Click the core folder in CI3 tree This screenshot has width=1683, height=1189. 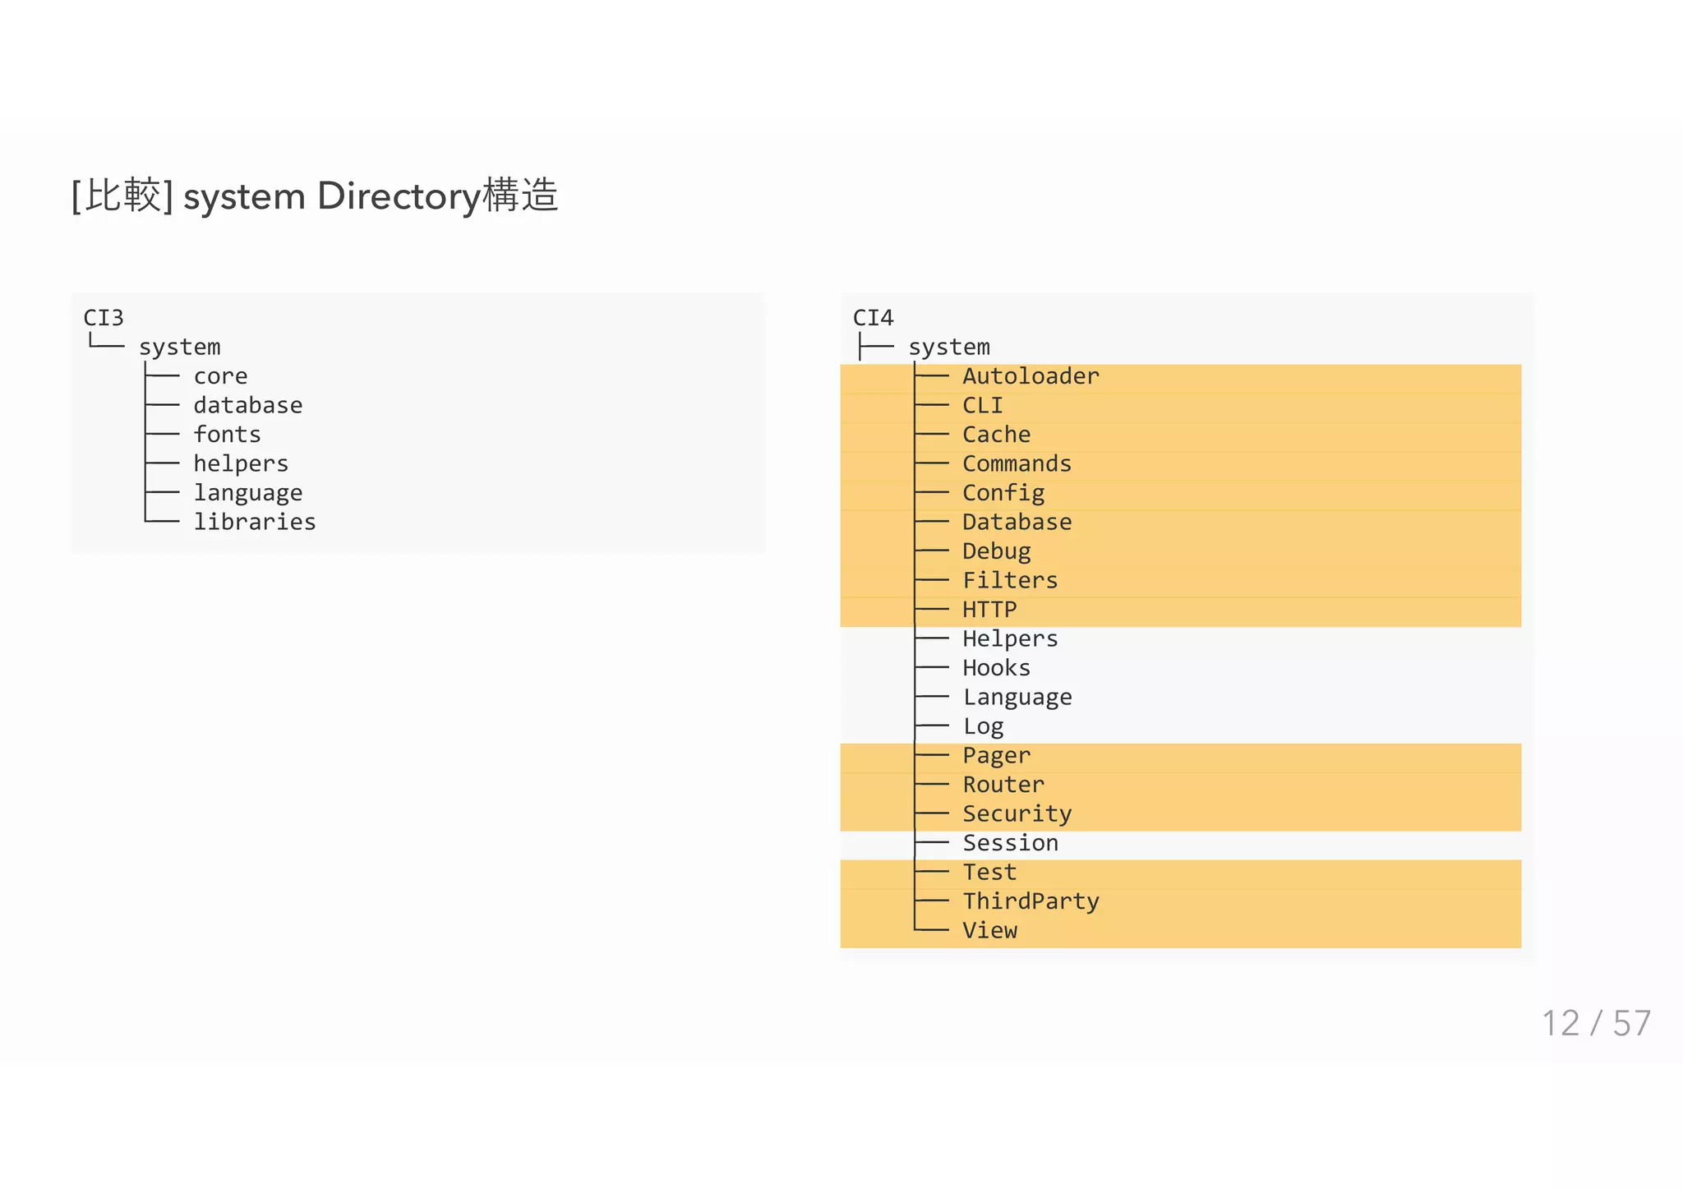point(220,376)
